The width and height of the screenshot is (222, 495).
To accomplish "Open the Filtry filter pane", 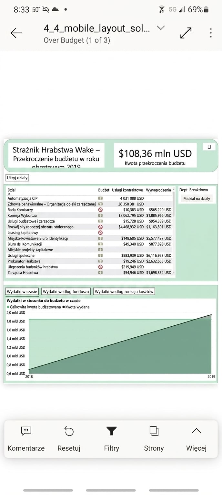I will tap(112, 439).
